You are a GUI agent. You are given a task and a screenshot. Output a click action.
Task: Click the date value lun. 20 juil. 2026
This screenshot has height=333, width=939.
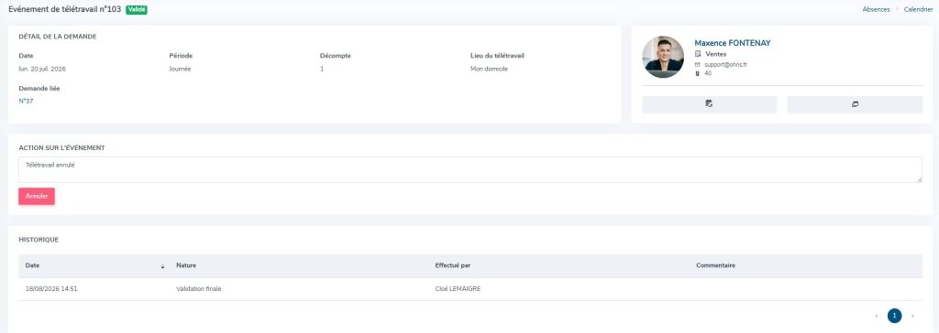42,69
